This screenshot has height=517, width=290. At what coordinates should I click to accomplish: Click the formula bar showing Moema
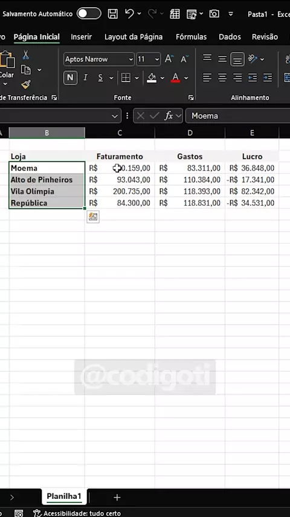point(237,116)
